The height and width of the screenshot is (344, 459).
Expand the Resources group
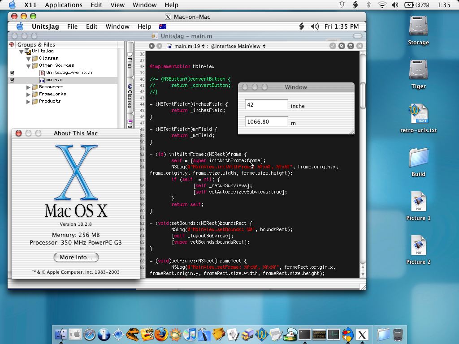(29, 87)
